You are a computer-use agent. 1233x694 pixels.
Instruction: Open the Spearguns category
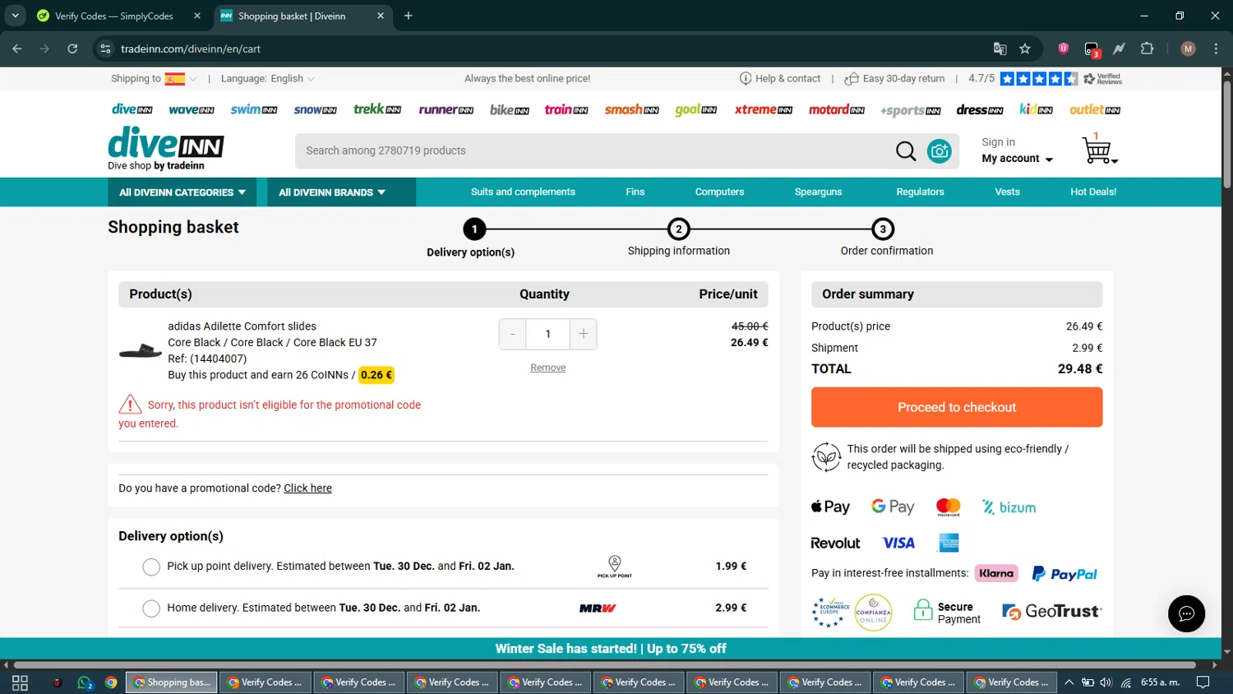(818, 192)
